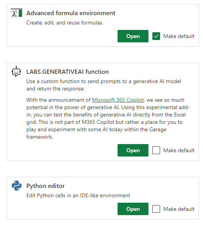203x226 pixels.
Task: Uncheck Make default checkbox for Advanced formula environment
Action: [x=156, y=36]
